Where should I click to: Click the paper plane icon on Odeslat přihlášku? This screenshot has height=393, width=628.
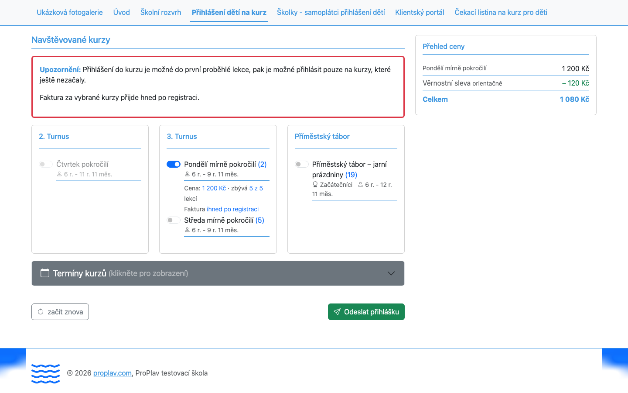(337, 312)
